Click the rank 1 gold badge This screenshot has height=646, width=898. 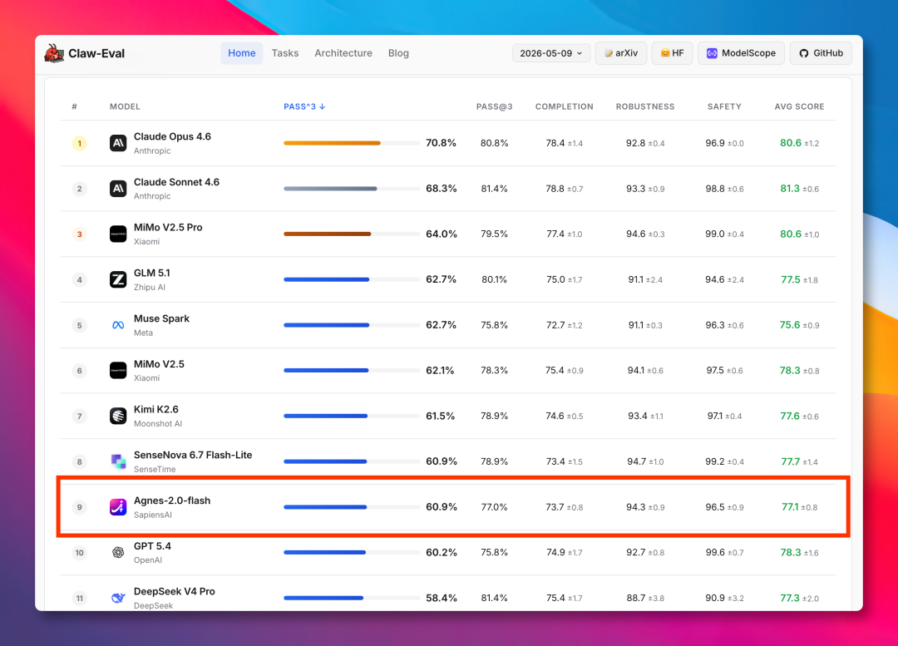click(x=80, y=143)
